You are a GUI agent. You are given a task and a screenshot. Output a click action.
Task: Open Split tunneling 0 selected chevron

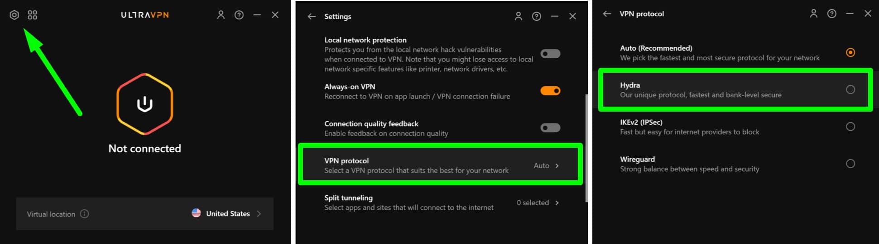[x=557, y=203]
